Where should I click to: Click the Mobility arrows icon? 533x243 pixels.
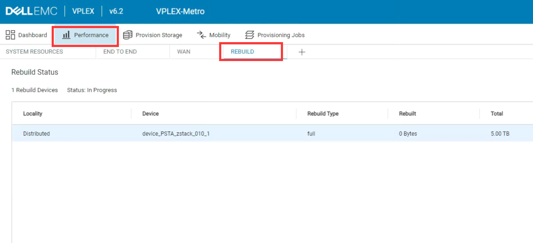click(201, 35)
